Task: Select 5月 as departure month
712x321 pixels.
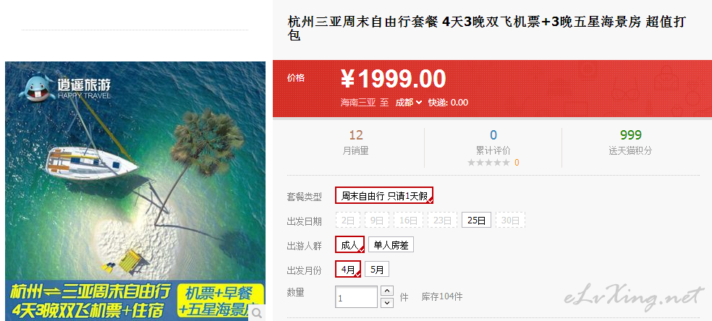Action: 377,270
